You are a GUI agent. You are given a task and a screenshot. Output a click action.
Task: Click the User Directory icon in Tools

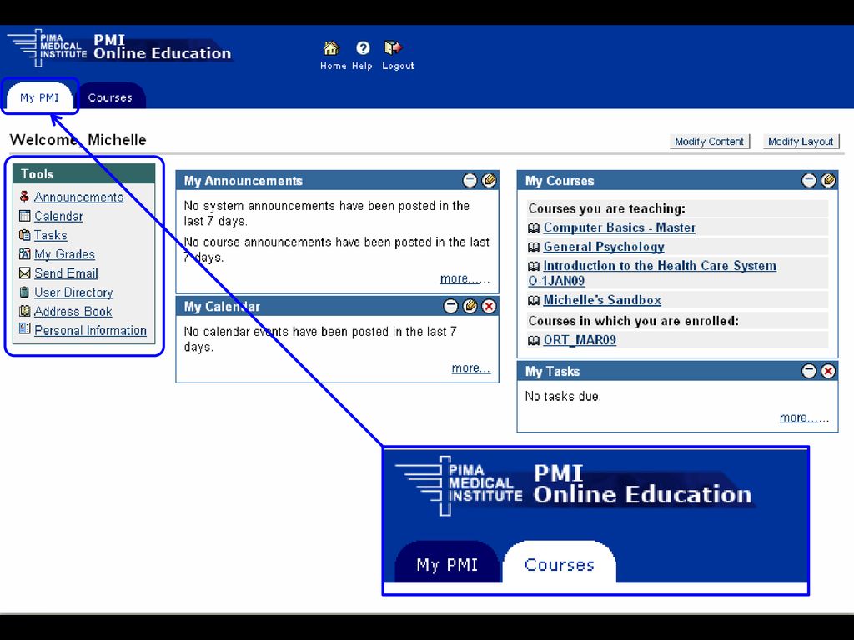tap(24, 292)
